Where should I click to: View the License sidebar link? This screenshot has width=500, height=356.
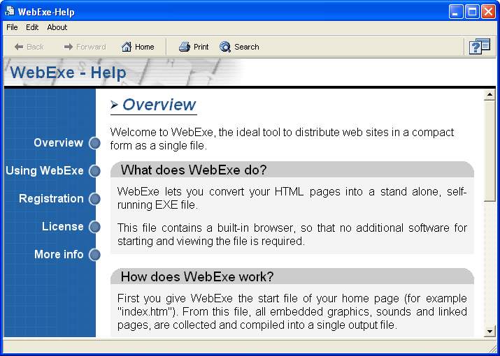click(62, 227)
